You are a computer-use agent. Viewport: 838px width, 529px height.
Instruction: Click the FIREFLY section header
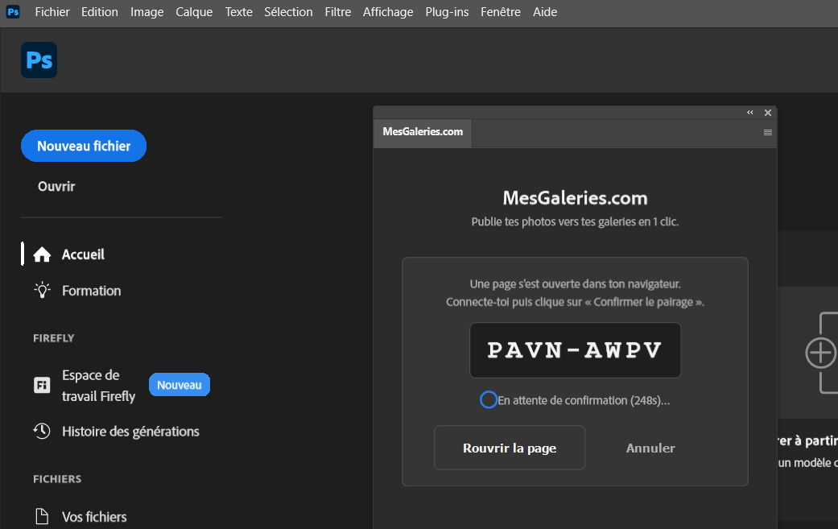point(53,338)
